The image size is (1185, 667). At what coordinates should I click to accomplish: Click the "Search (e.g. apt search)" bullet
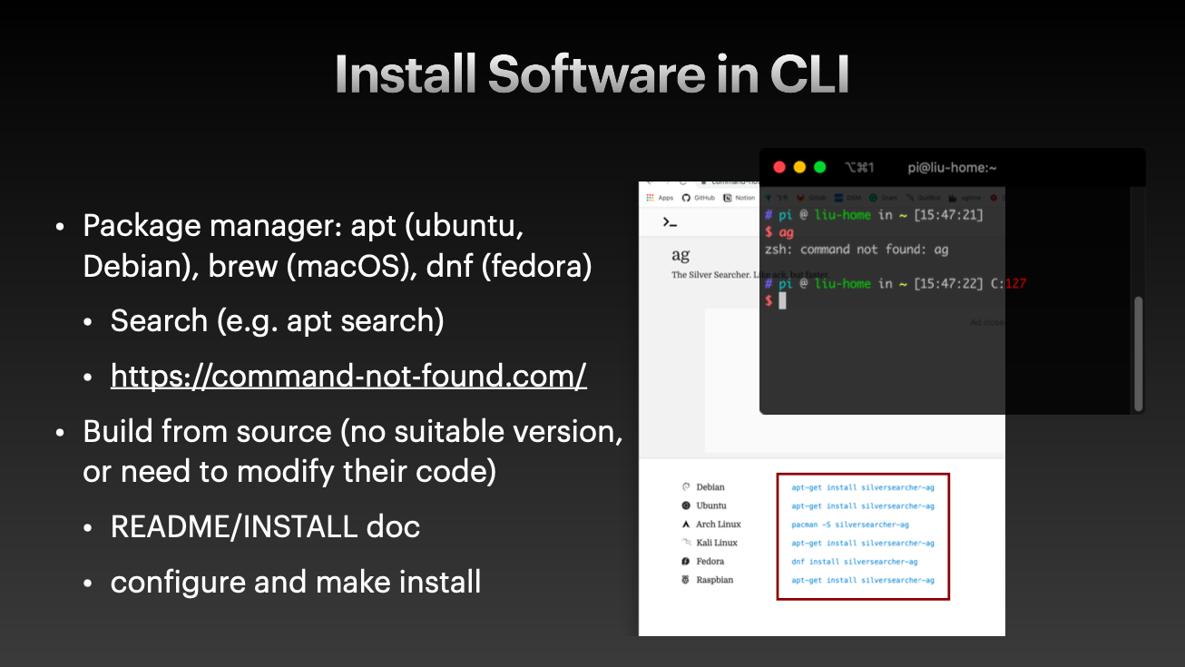tap(277, 320)
